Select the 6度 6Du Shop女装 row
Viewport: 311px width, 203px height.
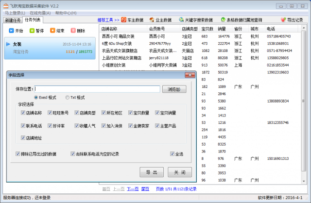[200, 43]
